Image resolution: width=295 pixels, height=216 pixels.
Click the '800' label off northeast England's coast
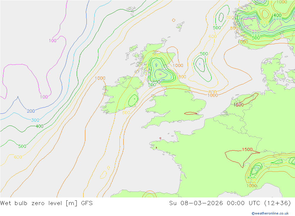tap(182, 77)
